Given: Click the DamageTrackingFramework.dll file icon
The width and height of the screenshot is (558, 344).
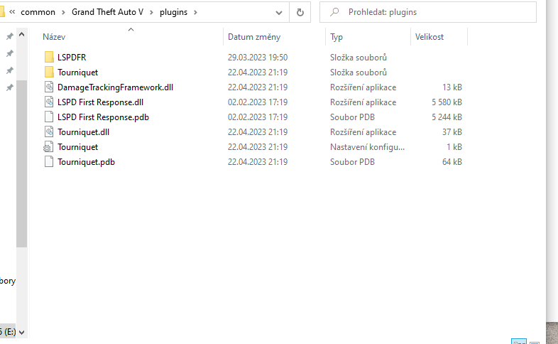Looking at the screenshot, I should [x=49, y=87].
